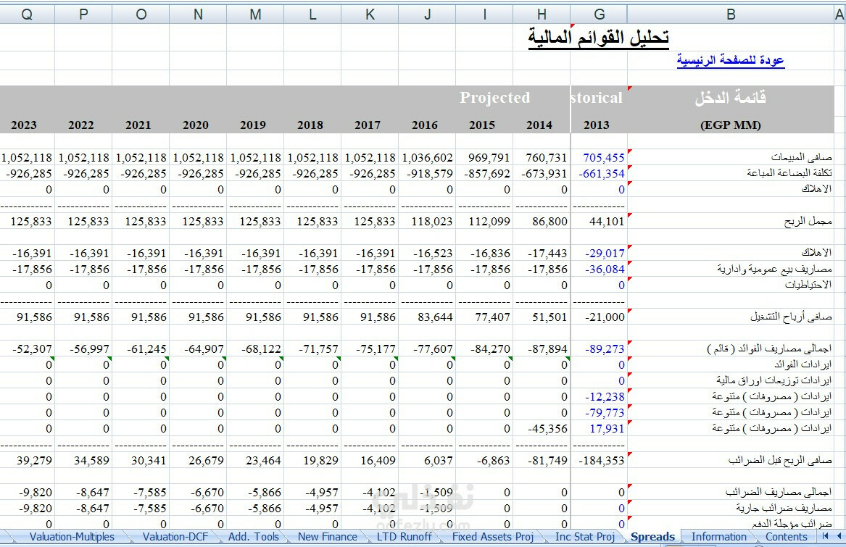The width and height of the screenshot is (846, 547).
Task: Select column header K
Action: click(x=370, y=14)
